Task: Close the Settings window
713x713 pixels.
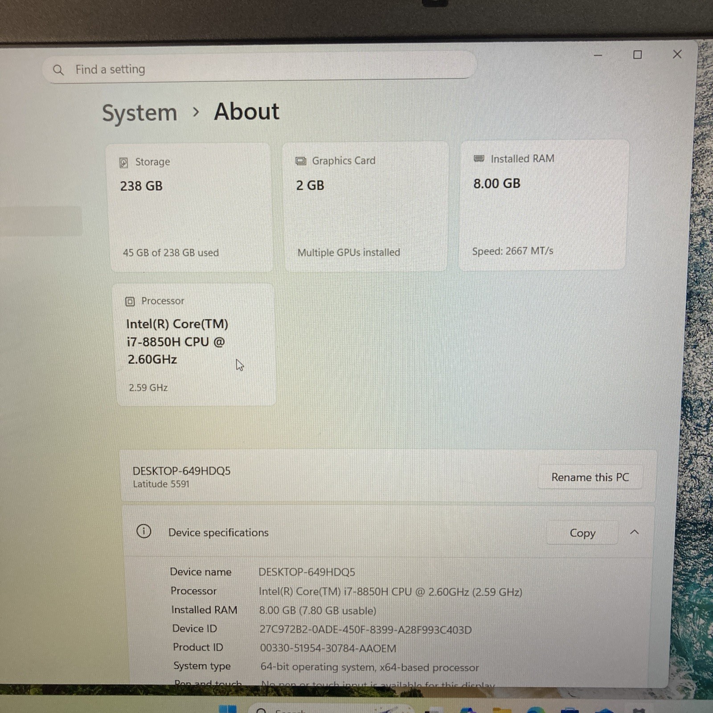Action: (677, 54)
